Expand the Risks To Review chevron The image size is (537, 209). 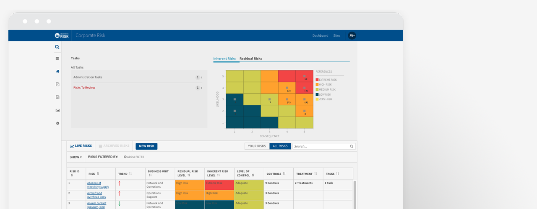coord(201,88)
